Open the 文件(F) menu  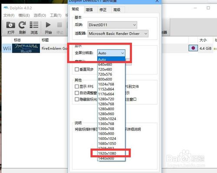(x=9, y=15)
